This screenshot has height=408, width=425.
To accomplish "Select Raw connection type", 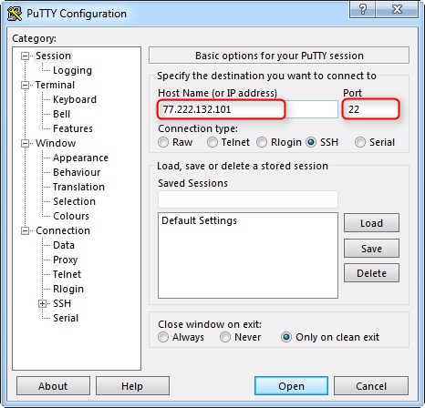I will pos(163,142).
